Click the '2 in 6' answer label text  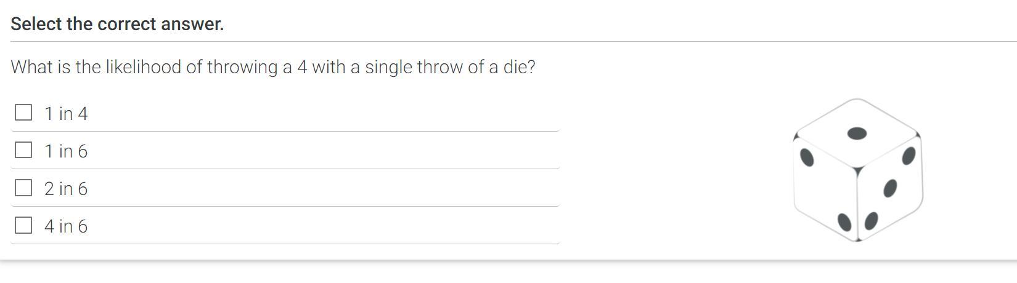pyautogui.click(x=66, y=188)
